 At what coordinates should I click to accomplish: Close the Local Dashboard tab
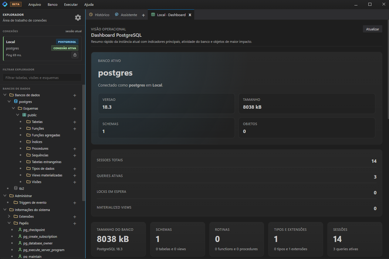point(190,15)
